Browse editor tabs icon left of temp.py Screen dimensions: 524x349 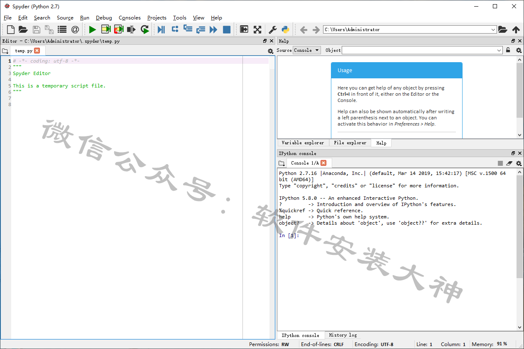(x=5, y=51)
